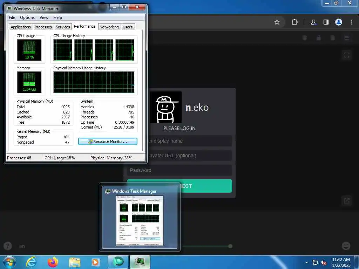The width and height of the screenshot is (359, 269).
Task: Click the n.eko lock icon in header
Action: click(318, 38)
